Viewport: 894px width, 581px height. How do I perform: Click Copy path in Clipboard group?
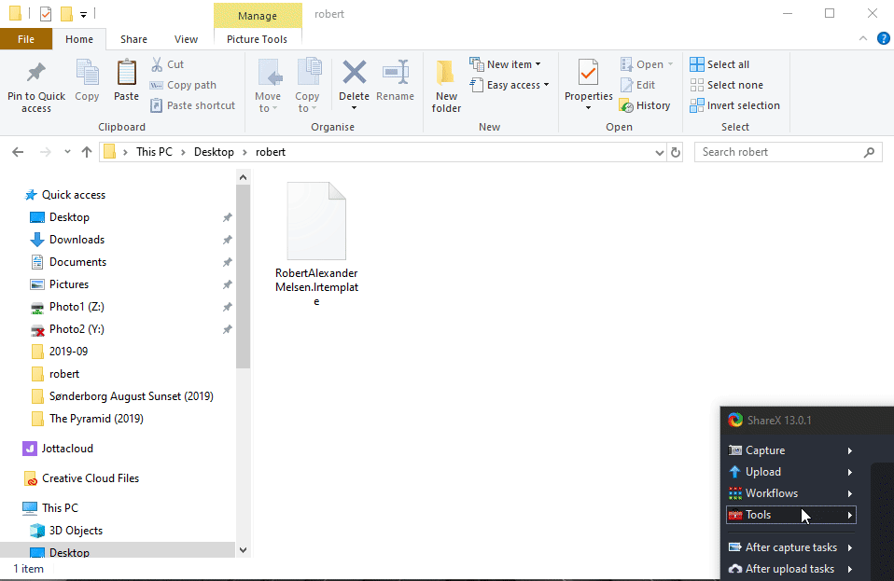184,85
